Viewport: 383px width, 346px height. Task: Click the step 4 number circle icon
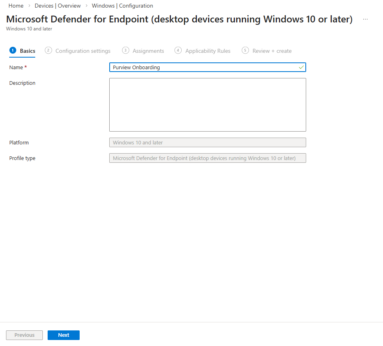point(178,50)
